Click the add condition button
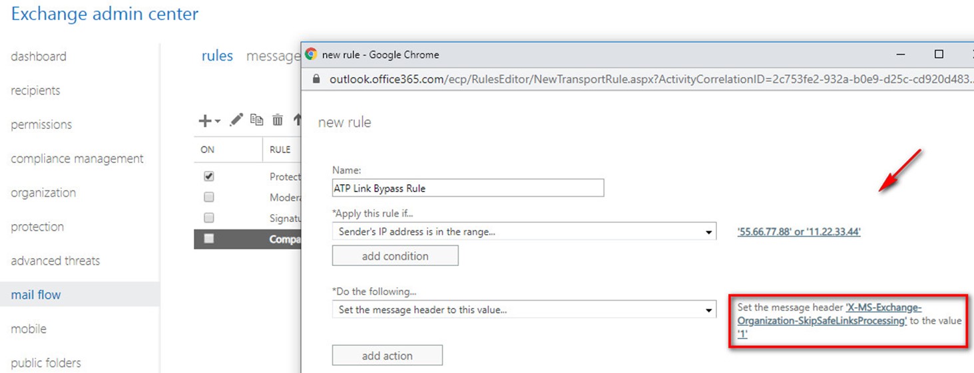 click(395, 256)
